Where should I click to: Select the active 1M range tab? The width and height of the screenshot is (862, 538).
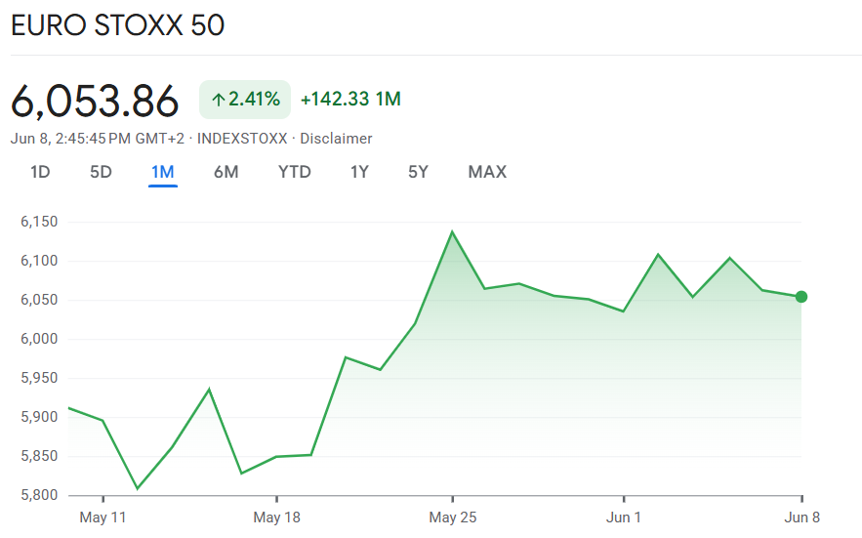coord(163,172)
